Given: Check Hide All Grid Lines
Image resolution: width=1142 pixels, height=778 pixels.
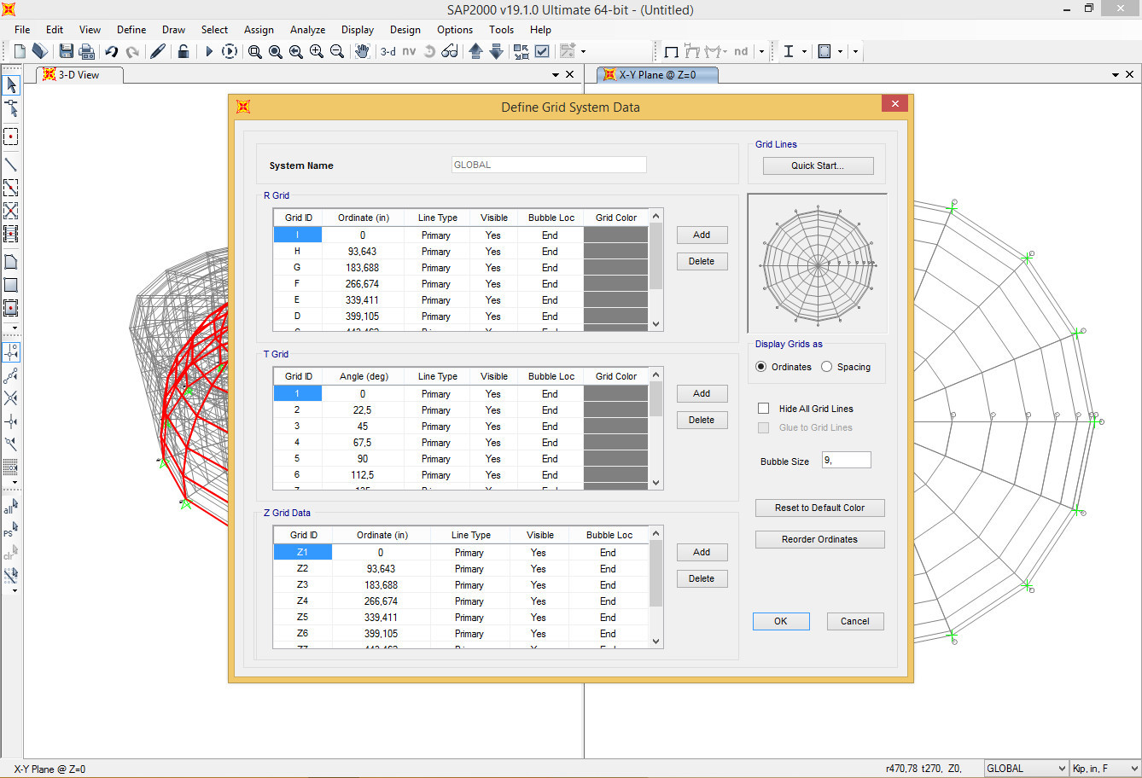Looking at the screenshot, I should coord(764,409).
